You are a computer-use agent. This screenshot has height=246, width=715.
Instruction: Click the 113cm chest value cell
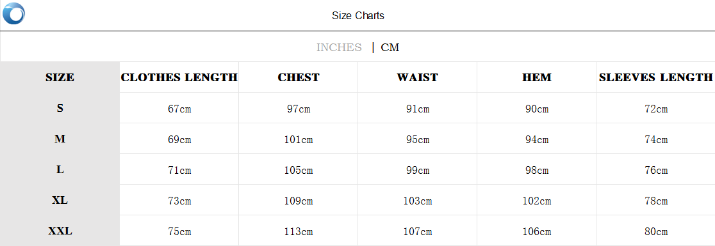click(x=298, y=231)
